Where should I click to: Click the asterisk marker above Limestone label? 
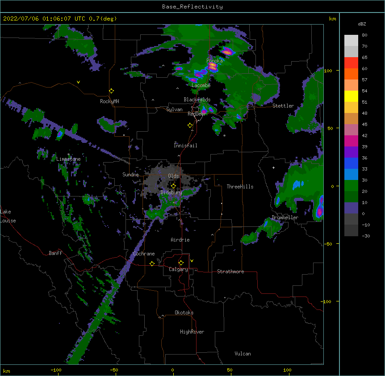click(x=68, y=155)
